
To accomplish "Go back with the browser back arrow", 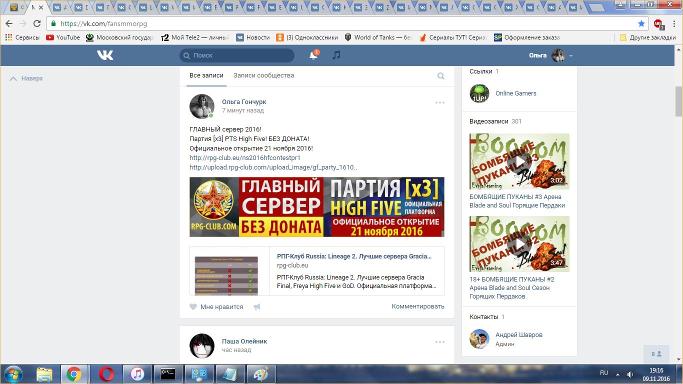I will (x=9, y=23).
